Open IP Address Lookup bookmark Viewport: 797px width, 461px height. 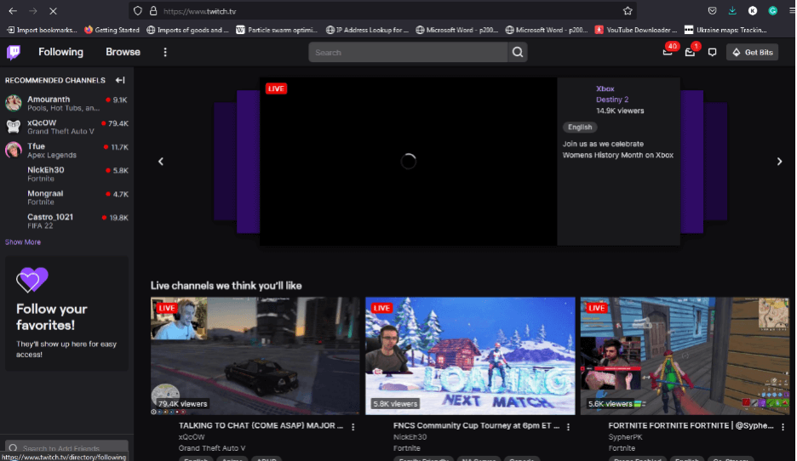click(x=367, y=30)
